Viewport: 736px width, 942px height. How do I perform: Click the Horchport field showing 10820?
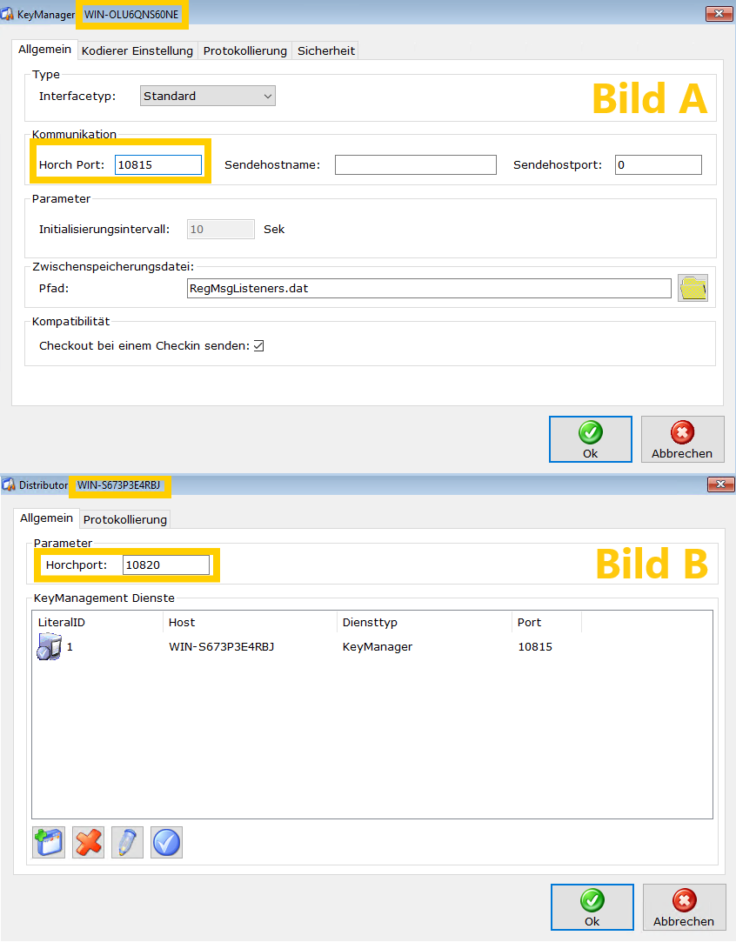click(166, 565)
